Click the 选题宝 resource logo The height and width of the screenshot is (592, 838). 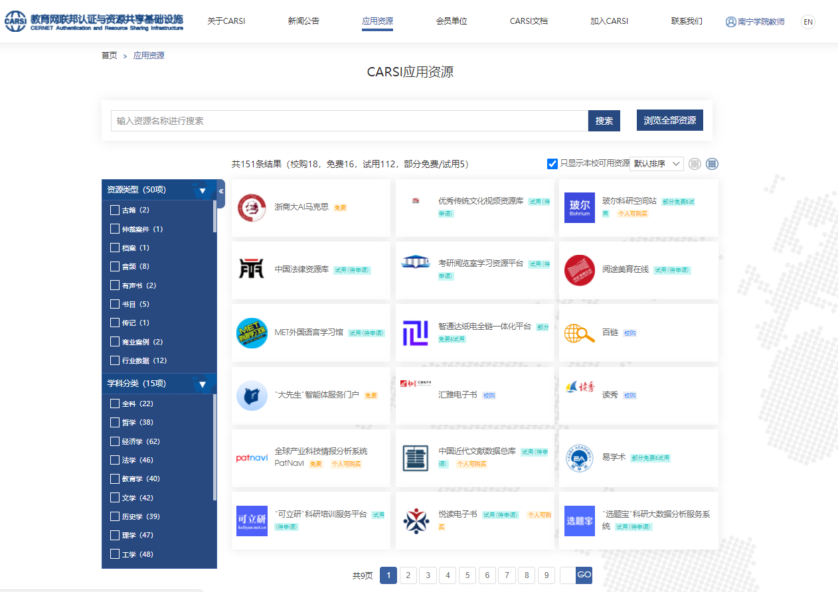(579, 521)
